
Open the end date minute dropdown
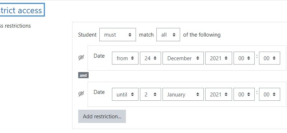tap(269, 94)
